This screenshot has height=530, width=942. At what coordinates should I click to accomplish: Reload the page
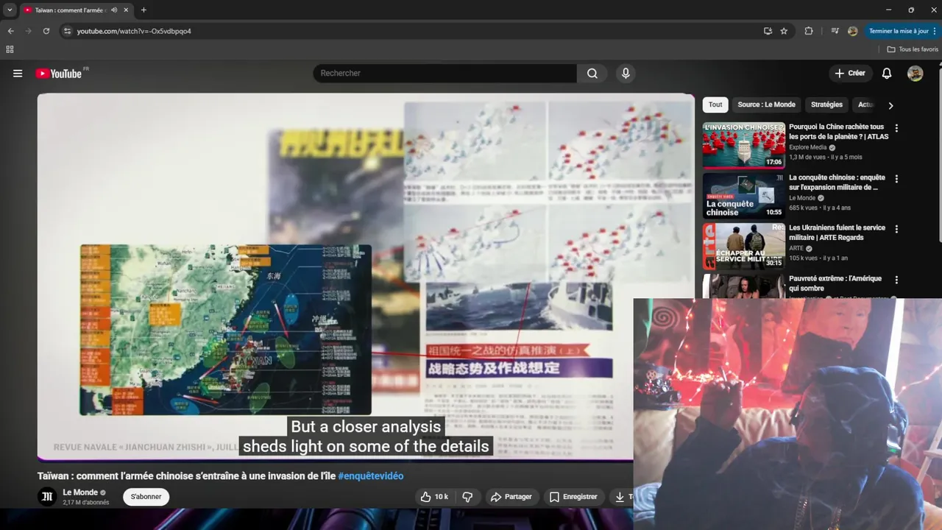(46, 31)
